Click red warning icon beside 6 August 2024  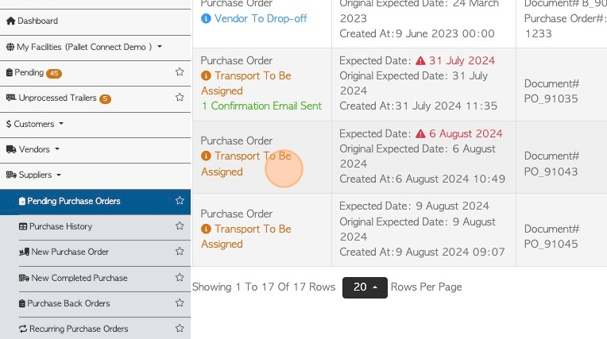(420, 134)
